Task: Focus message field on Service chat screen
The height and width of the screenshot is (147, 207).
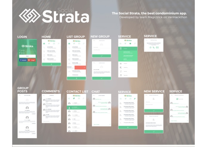Action: coord(178,121)
